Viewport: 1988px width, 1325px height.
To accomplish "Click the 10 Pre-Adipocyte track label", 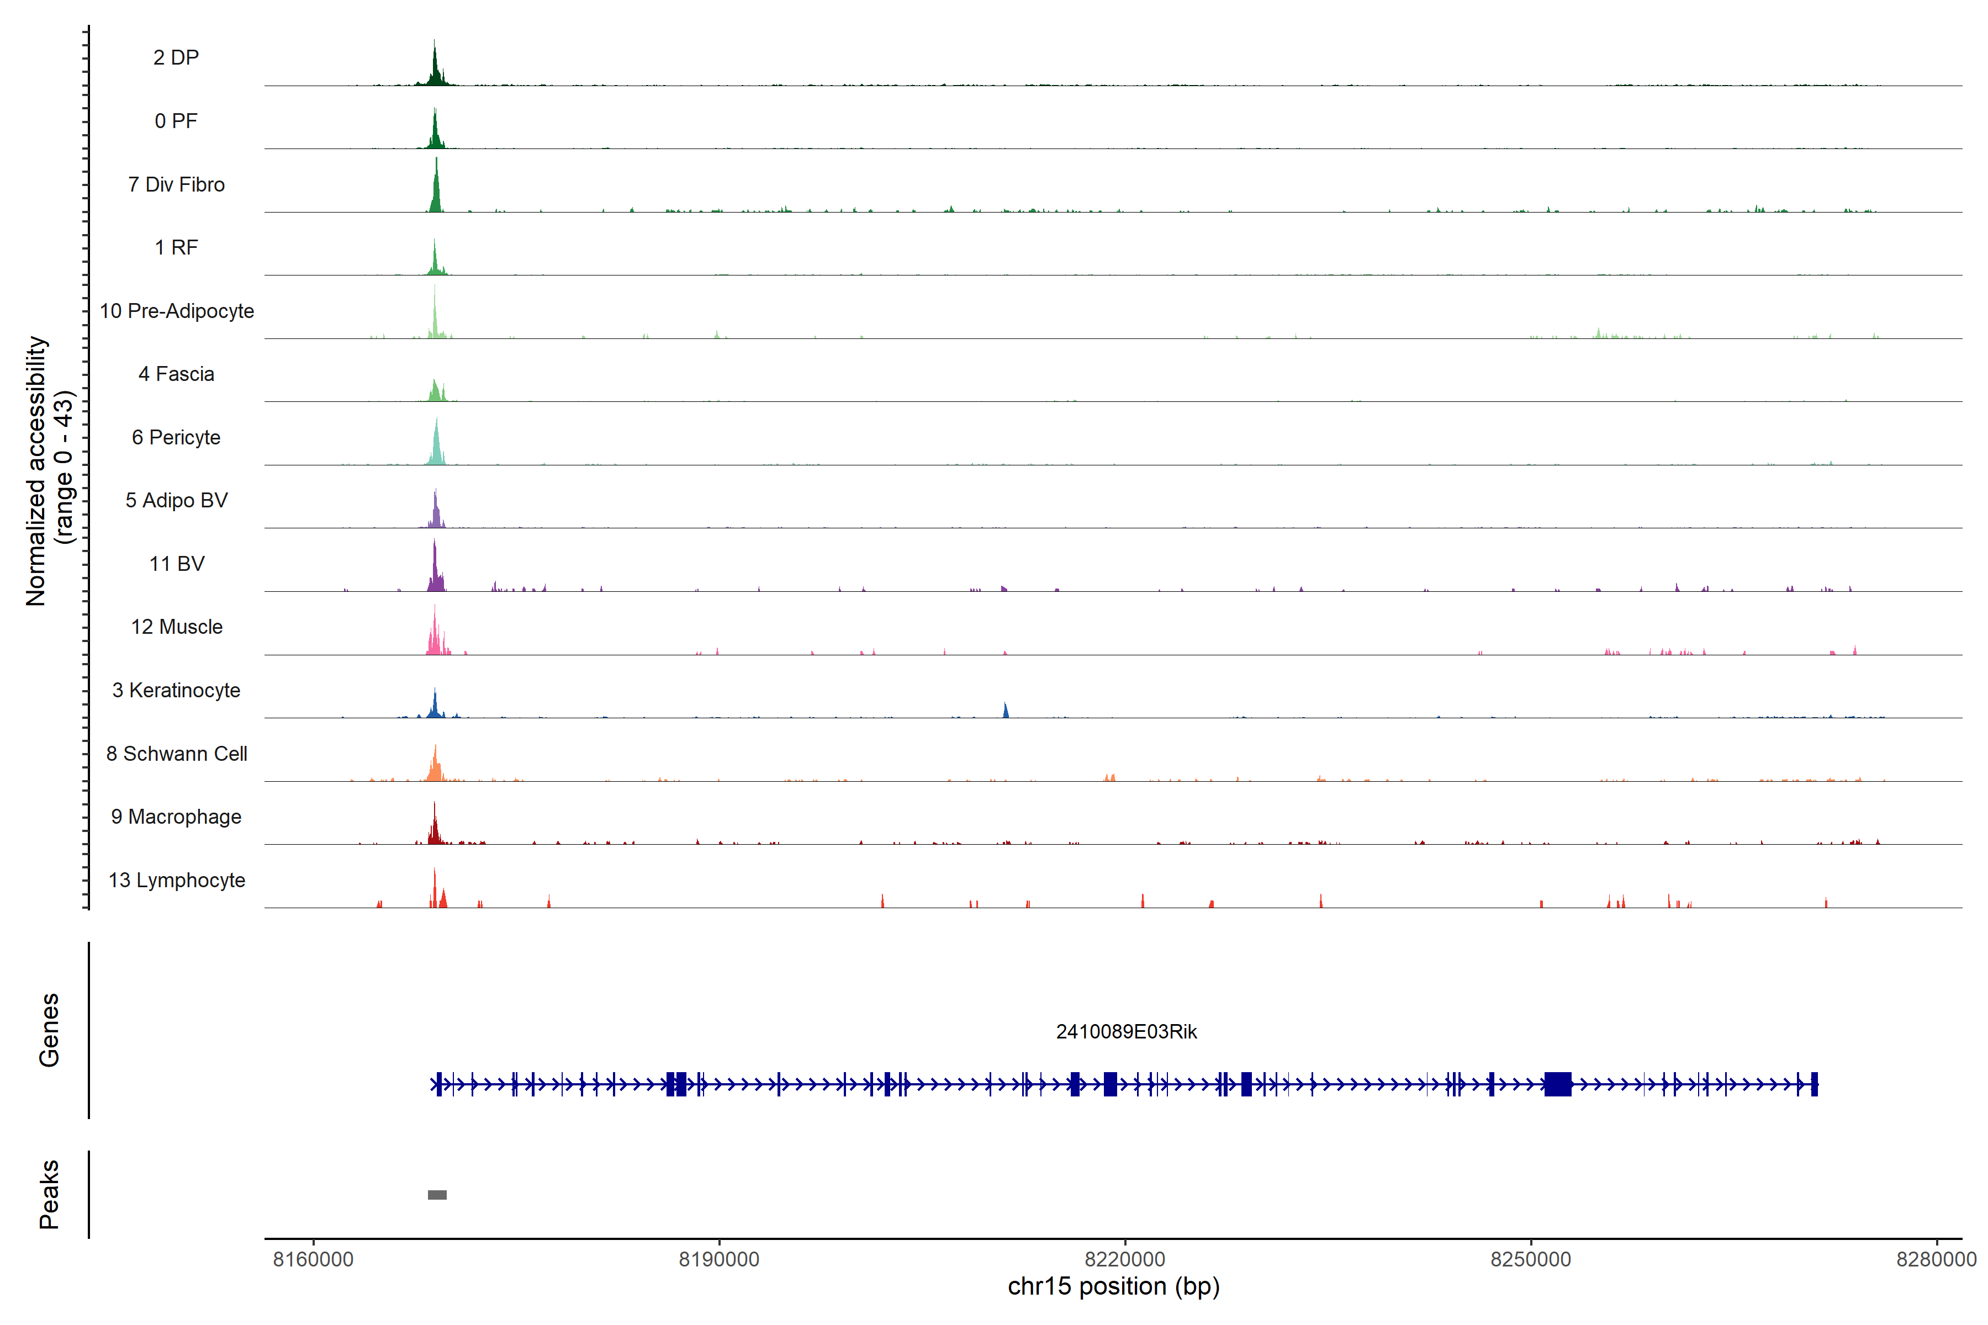I will pyautogui.click(x=177, y=311).
